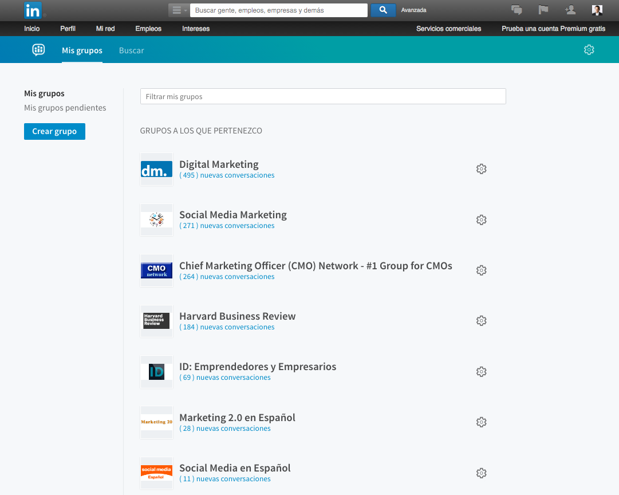Open the Empleos menu item

[148, 29]
